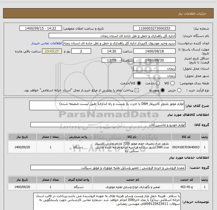217x210 pixels.
Task: Click the page header جزئیات اطلاعات نیاز
Action: coord(192,14)
